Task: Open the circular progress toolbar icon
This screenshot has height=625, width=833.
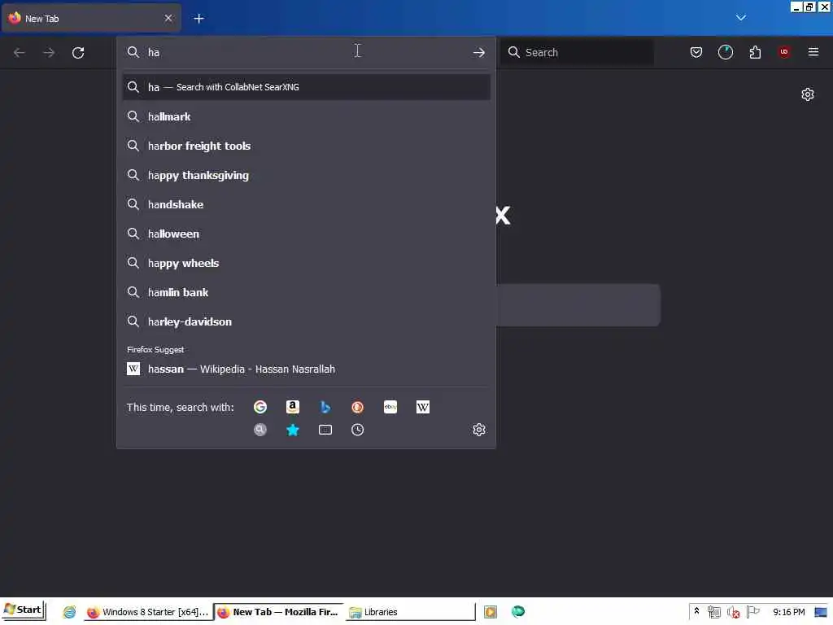Action: coord(726,52)
